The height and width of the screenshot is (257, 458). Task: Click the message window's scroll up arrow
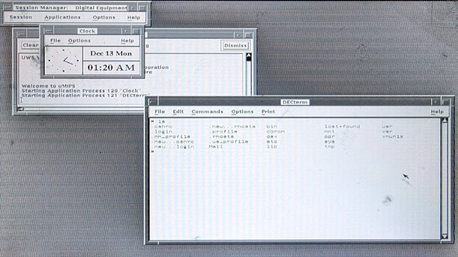click(x=248, y=57)
